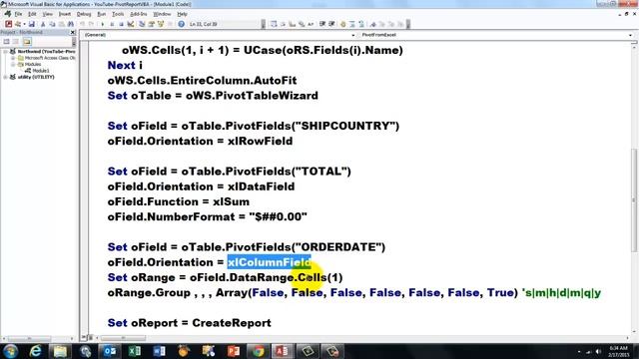639x359 pixels.
Task: Open Project Explorer from toolbar icon
Action: click(x=142, y=24)
